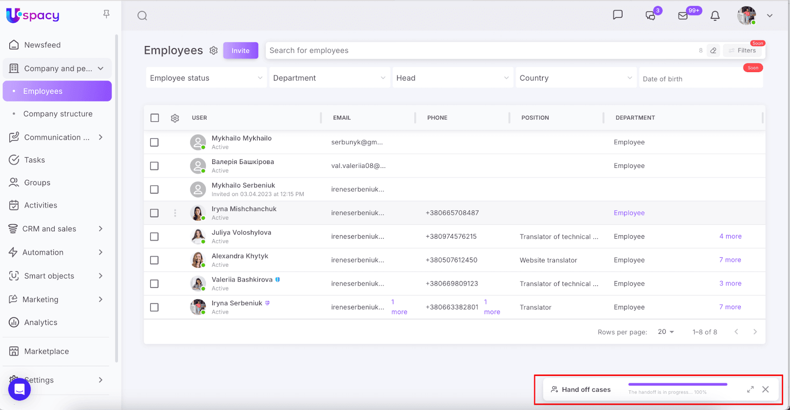Open table column settings gear icon
The height and width of the screenshot is (410, 790).
pos(175,118)
